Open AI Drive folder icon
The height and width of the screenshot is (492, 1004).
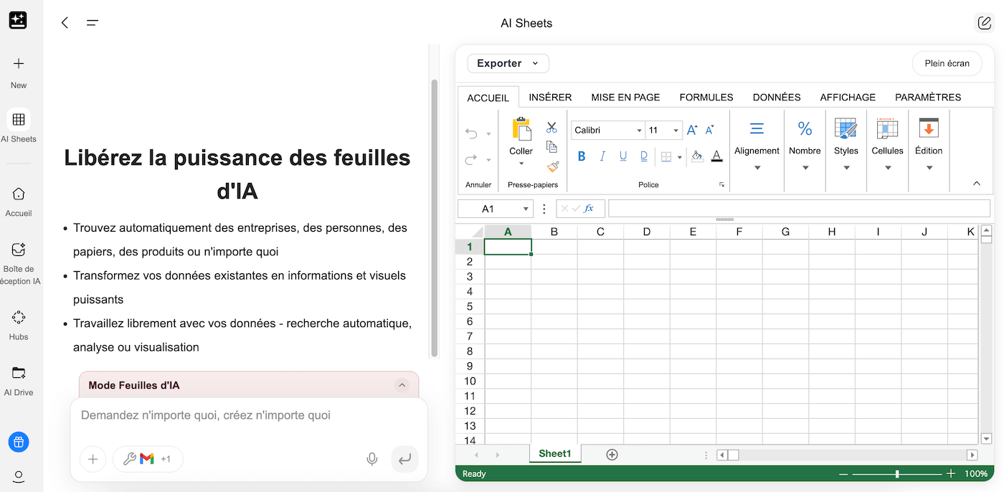(19, 373)
